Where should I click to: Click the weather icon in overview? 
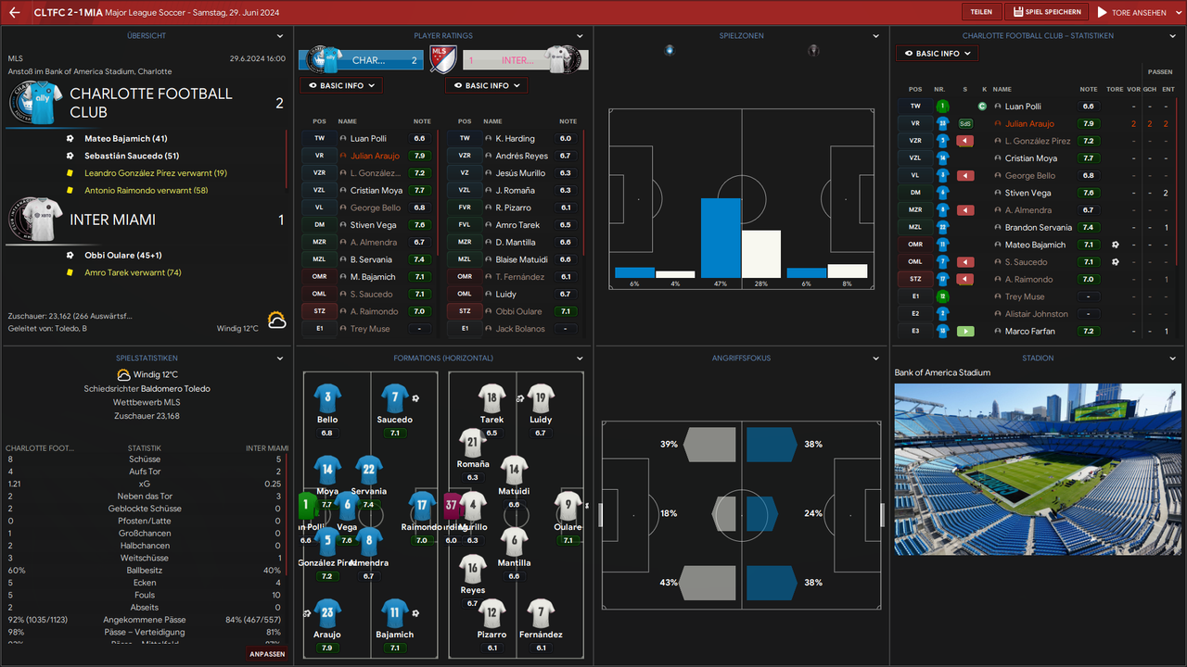pos(276,321)
